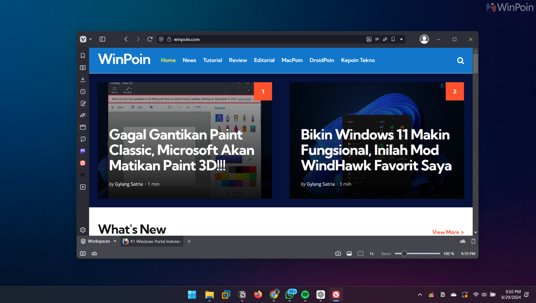Open the bookmark options dropdown in the address bar

[401, 39]
